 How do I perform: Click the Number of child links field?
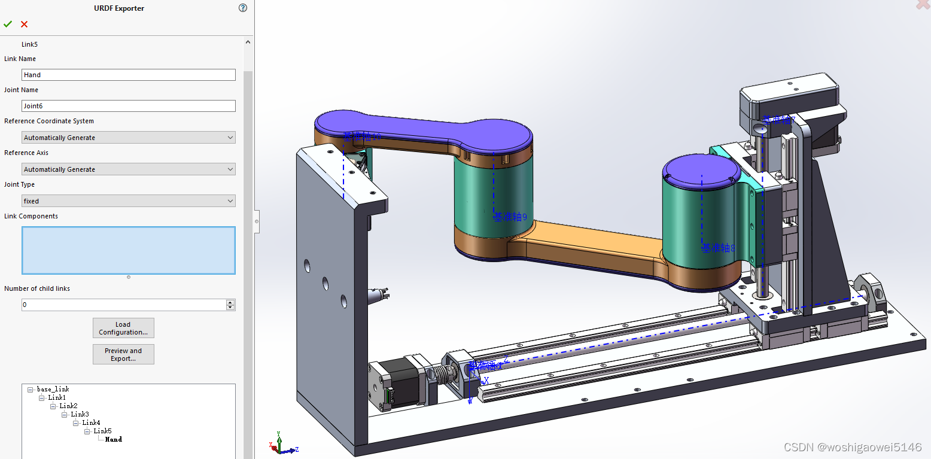(124, 305)
